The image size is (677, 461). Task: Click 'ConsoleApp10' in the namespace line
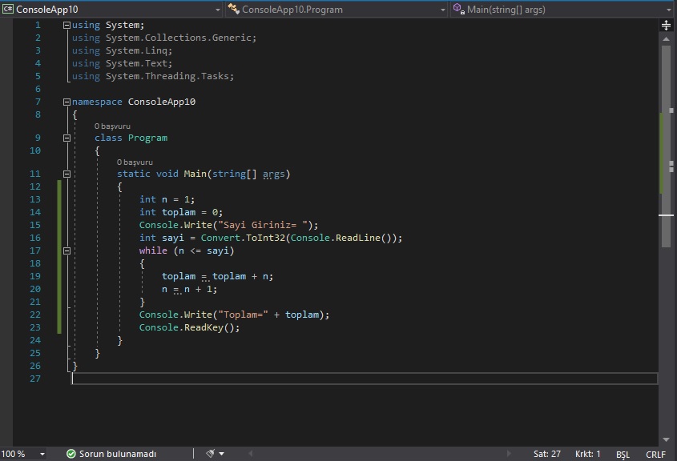click(162, 102)
